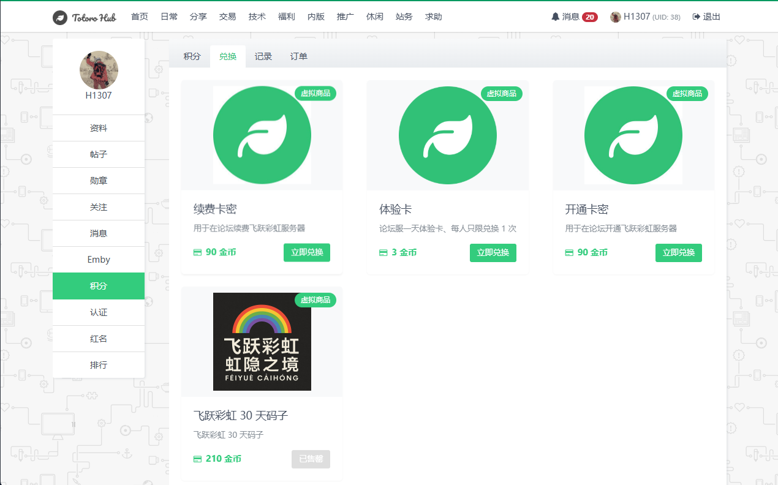This screenshot has height=485, width=778.
Task: Click the H1307 username in the header
Action: [x=636, y=17]
